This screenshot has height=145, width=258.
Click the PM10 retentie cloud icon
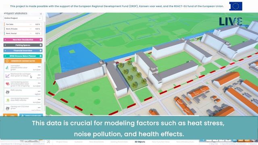point(7,92)
